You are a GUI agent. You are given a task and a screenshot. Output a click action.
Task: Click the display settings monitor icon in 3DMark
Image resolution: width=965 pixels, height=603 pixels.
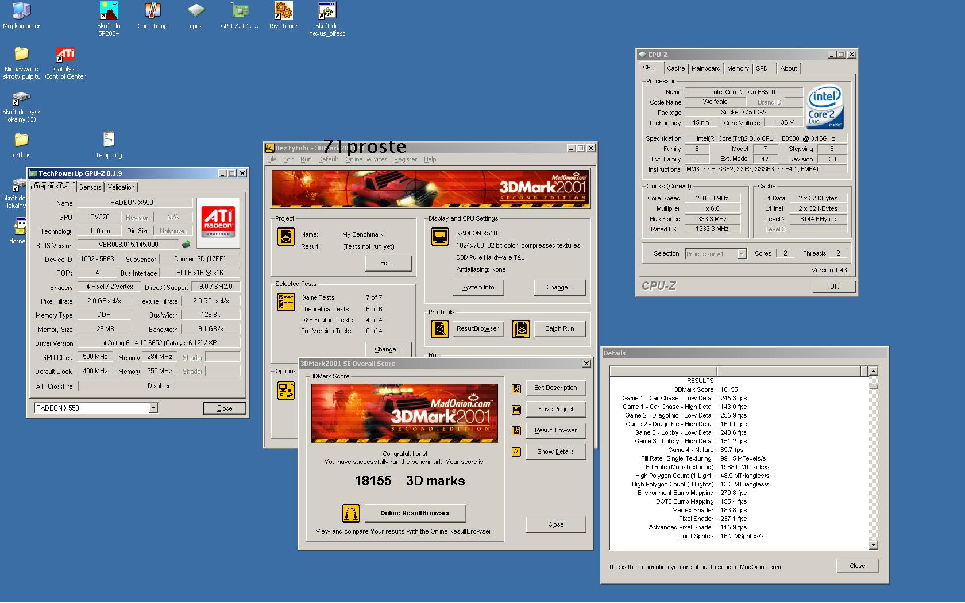coord(440,237)
